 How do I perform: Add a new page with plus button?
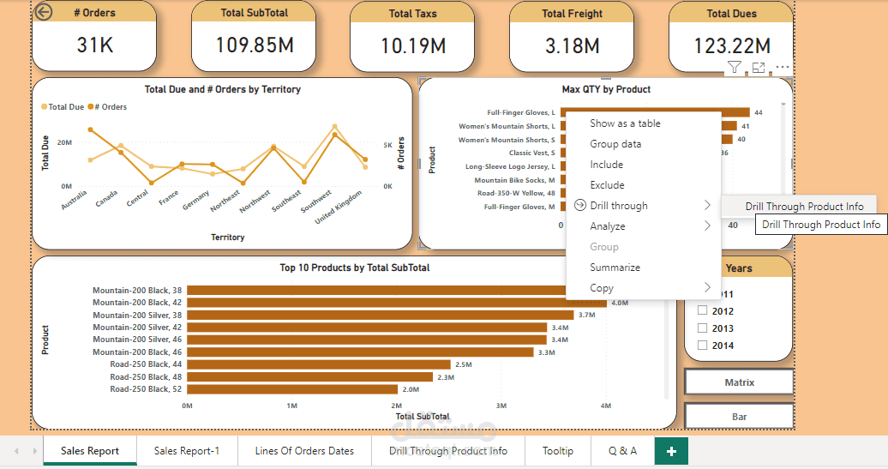pyautogui.click(x=671, y=451)
